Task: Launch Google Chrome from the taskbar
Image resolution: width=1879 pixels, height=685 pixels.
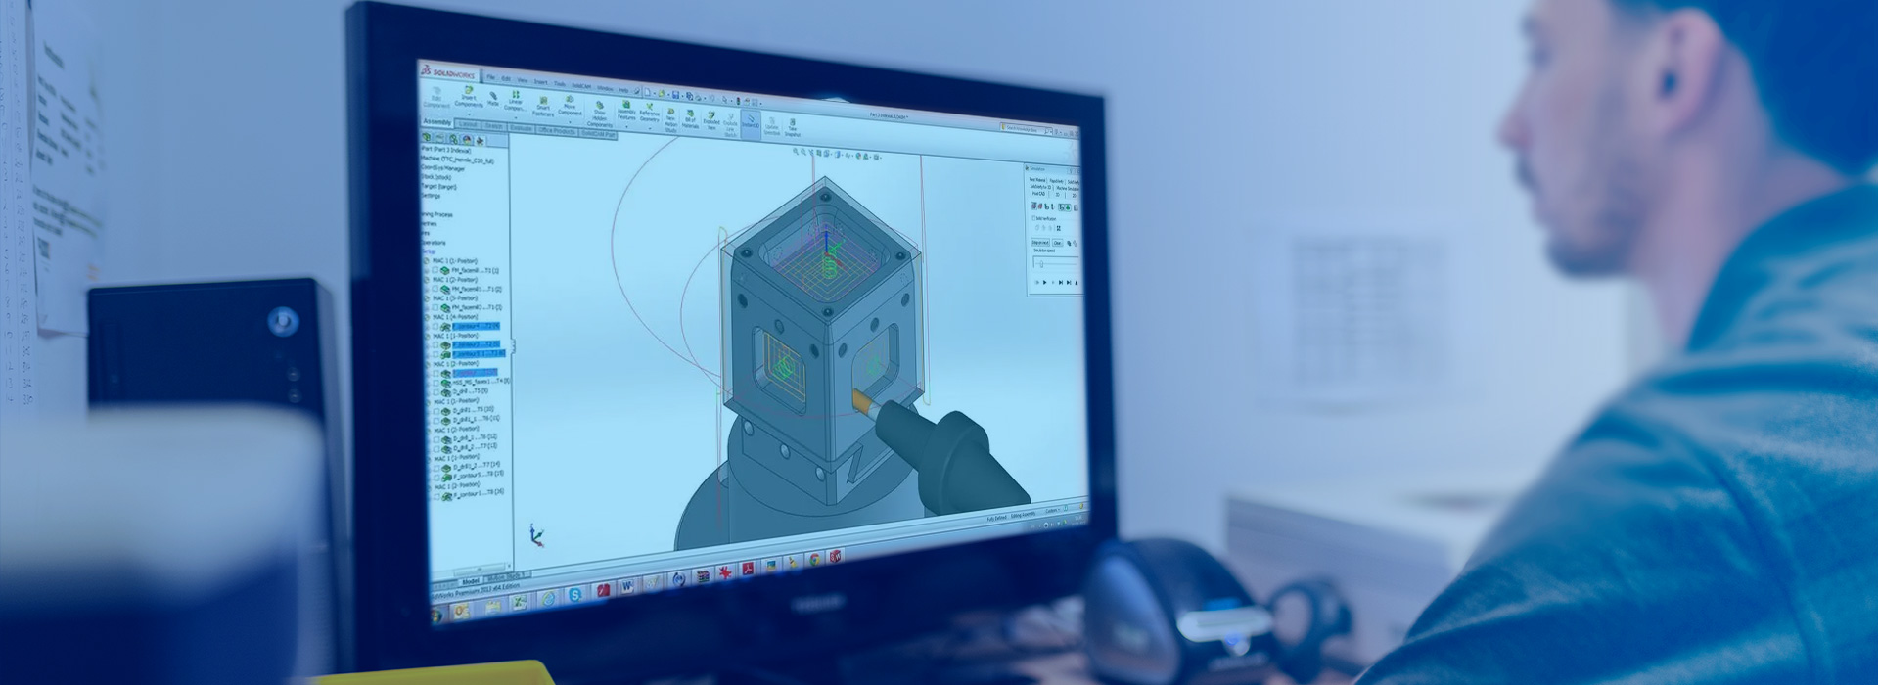Action: click(814, 561)
